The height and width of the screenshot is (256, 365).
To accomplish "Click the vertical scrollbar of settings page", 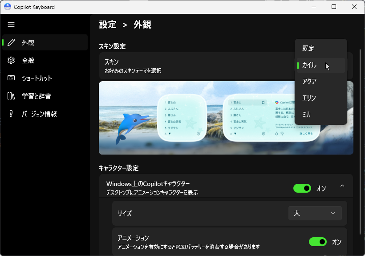I will (x=360, y=141).
